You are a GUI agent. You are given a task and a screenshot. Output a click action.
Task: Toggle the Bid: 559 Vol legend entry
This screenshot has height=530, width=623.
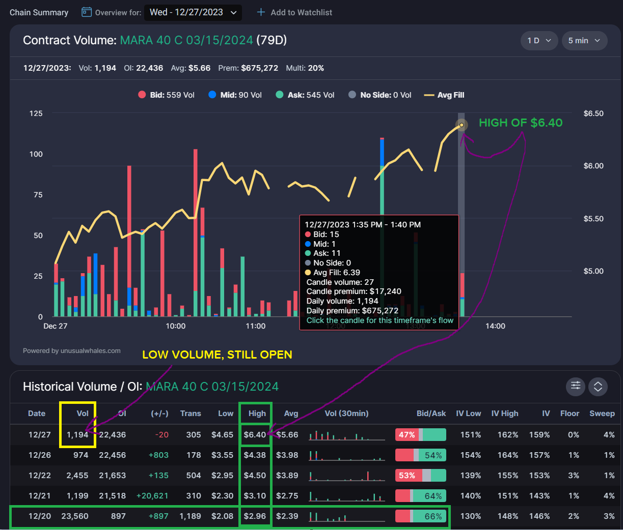tap(166, 95)
